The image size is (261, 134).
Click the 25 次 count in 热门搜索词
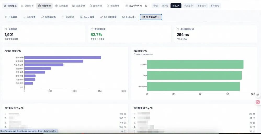[x=252, y=114]
